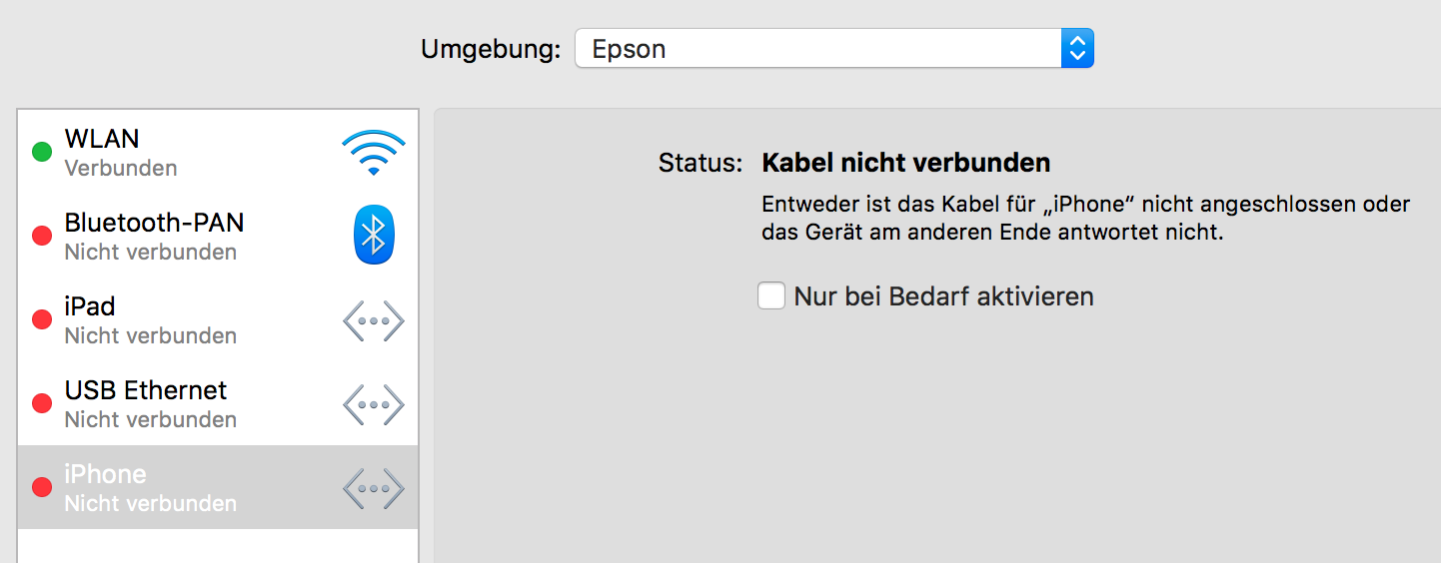Click the highlighted iPhone service name
Viewport: 1441px width, 563px height.
(x=105, y=474)
